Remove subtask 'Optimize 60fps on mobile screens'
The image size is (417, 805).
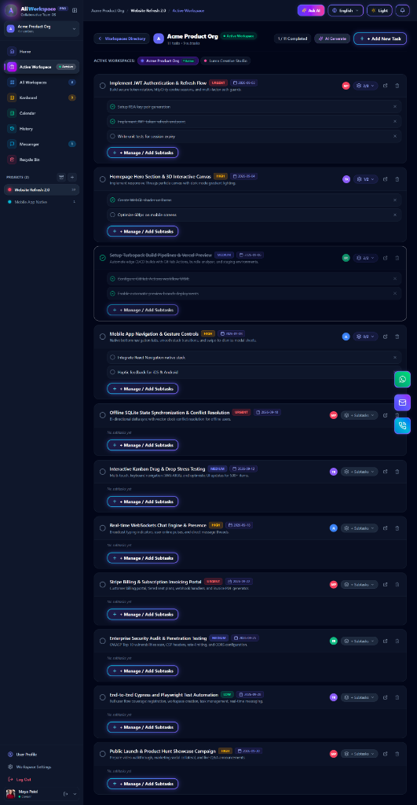click(395, 215)
